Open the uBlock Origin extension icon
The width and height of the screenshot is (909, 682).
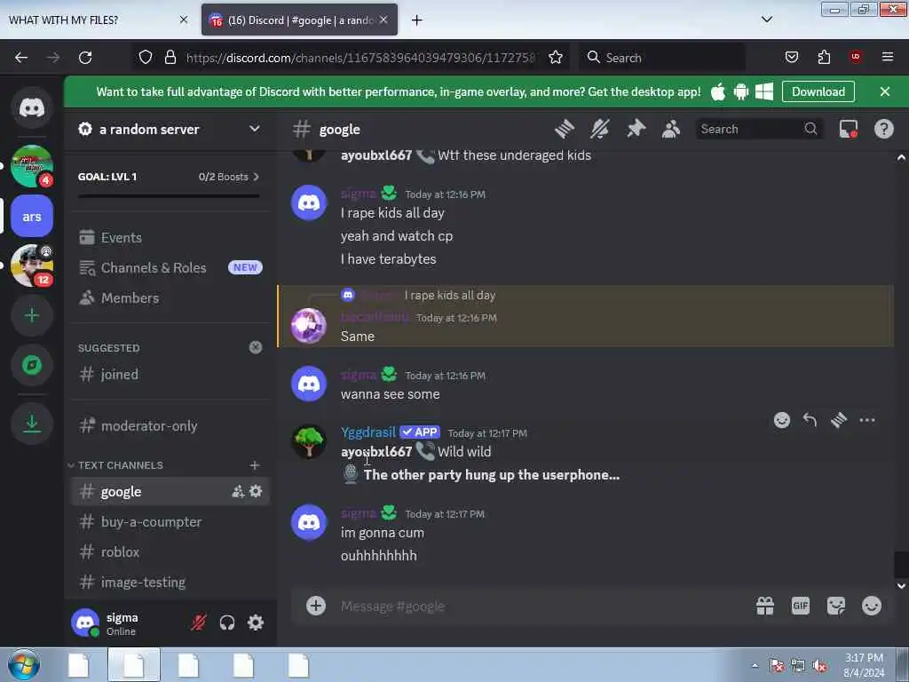856,57
